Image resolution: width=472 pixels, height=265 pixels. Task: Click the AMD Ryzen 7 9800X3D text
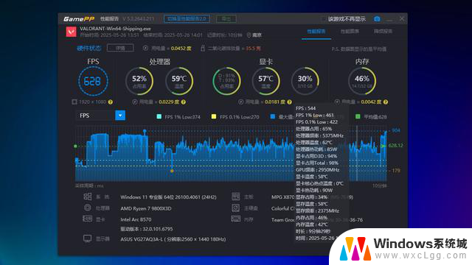[x=146, y=208]
